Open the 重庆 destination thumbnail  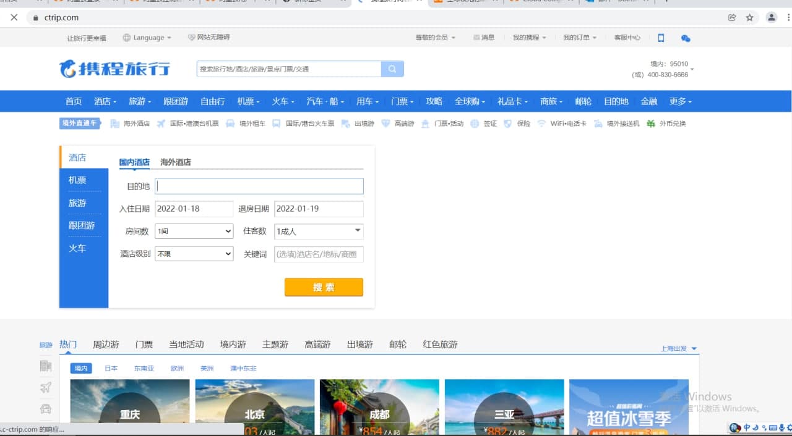(130, 406)
